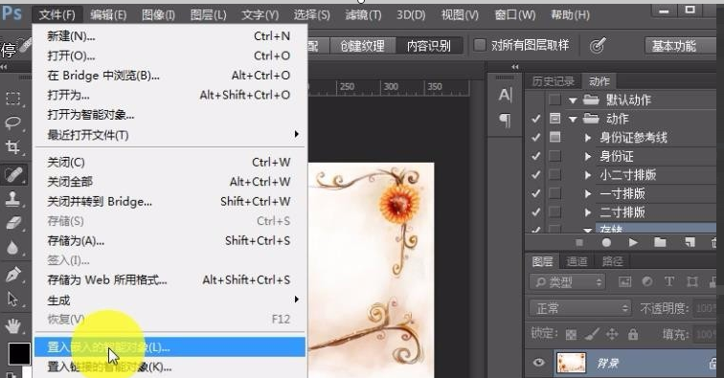
Task: Click the tablet pressure icon in options bar
Action: (x=598, y=45)
